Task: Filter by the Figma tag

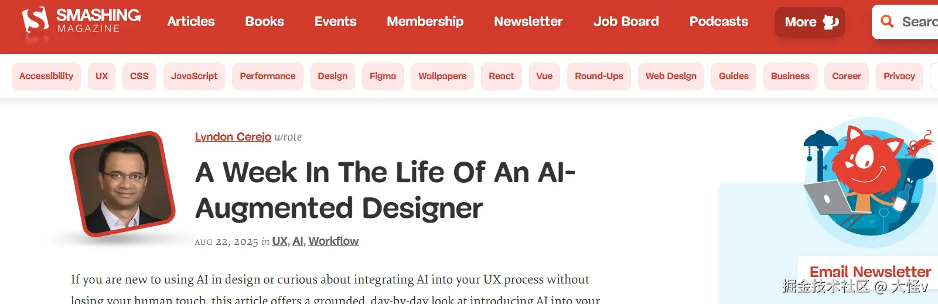Action: point(383,76)
